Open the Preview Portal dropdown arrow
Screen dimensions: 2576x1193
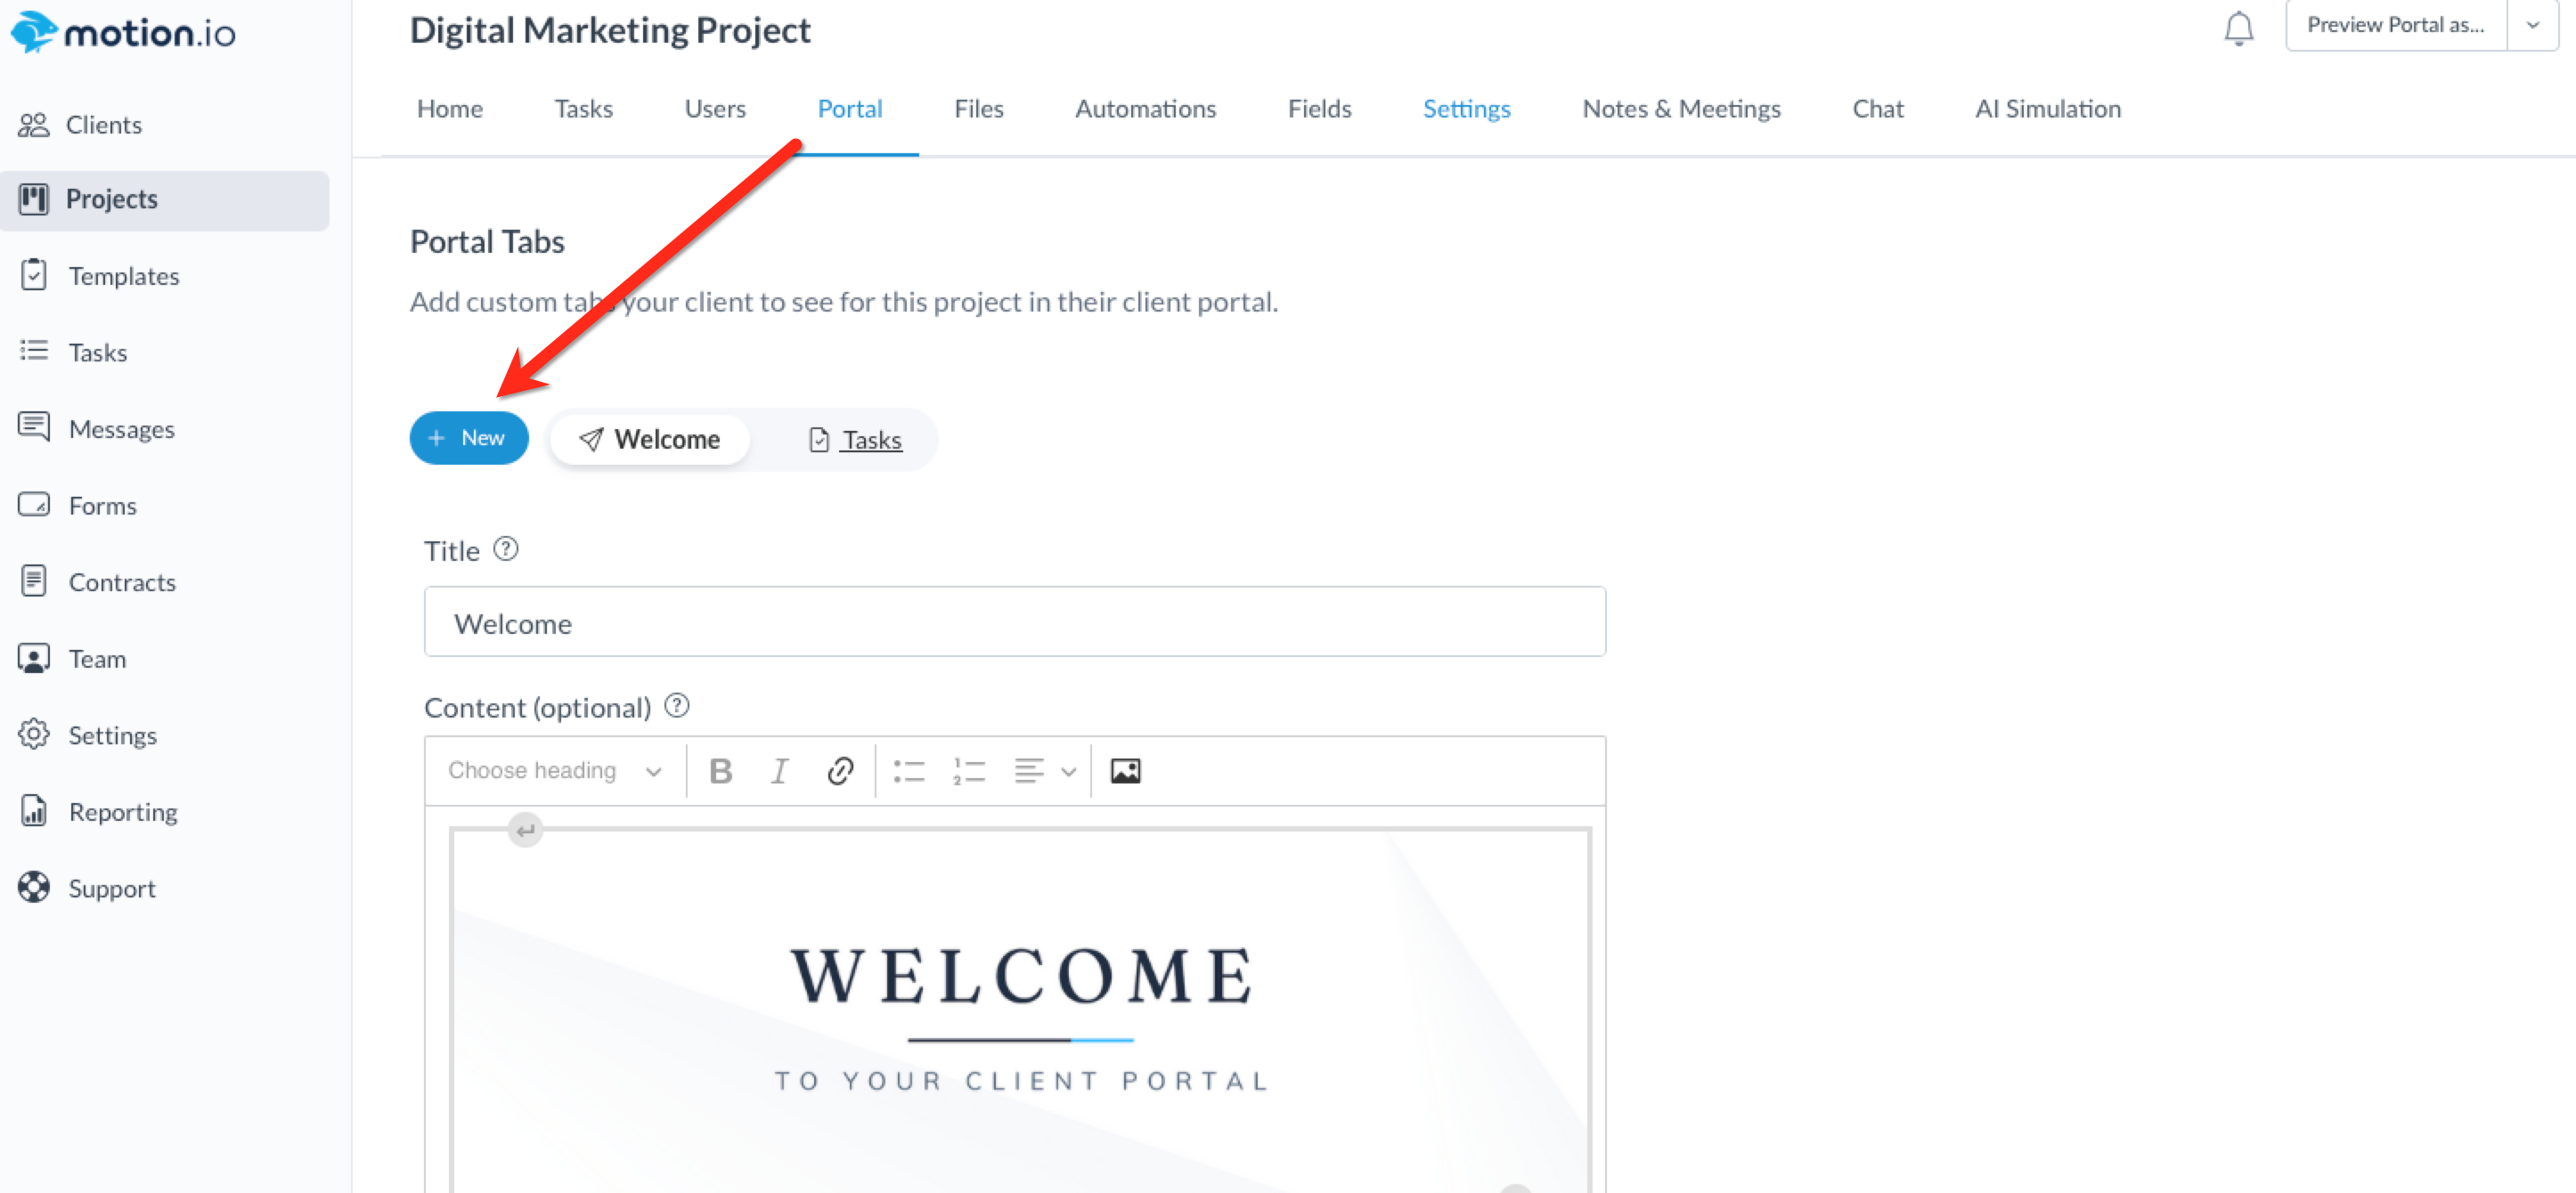click(2532, 25)
